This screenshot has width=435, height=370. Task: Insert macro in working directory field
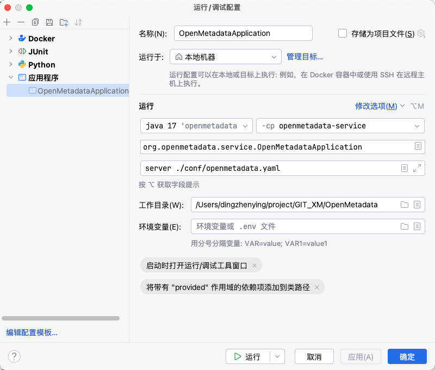pos(417,205)
